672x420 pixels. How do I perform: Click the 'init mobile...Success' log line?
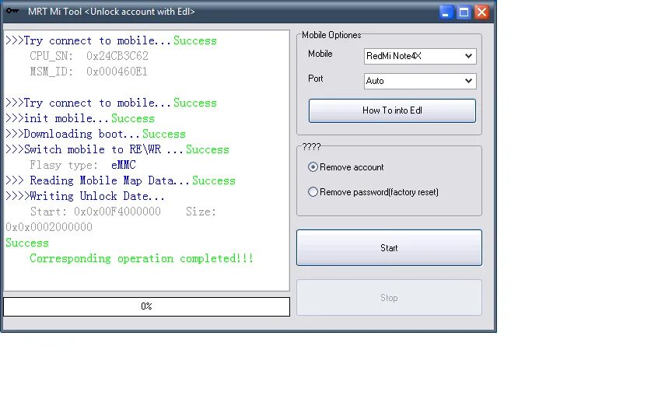click(80, 118)
